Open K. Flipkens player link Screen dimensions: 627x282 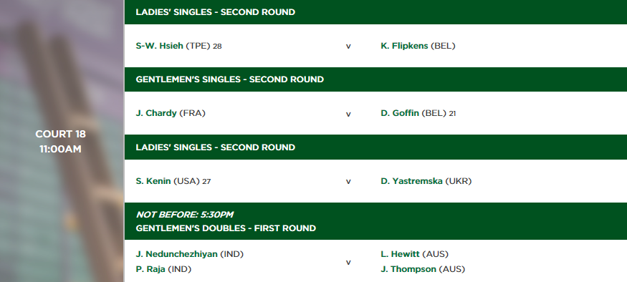pos(404,46)
